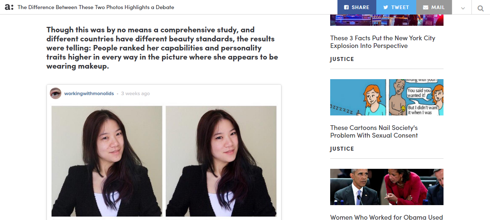Select JUSTICE tag under cartoons article
Viewport: 490px width, 220px height.
pyautogui.click(x=342, y=149)
